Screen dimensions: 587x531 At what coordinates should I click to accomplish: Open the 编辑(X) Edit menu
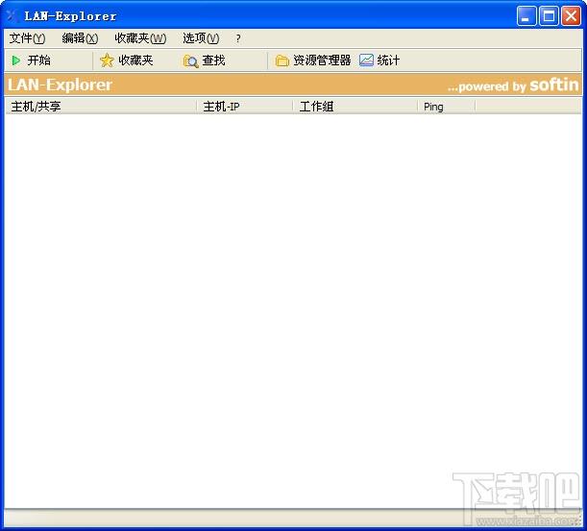tap(80, 38)
